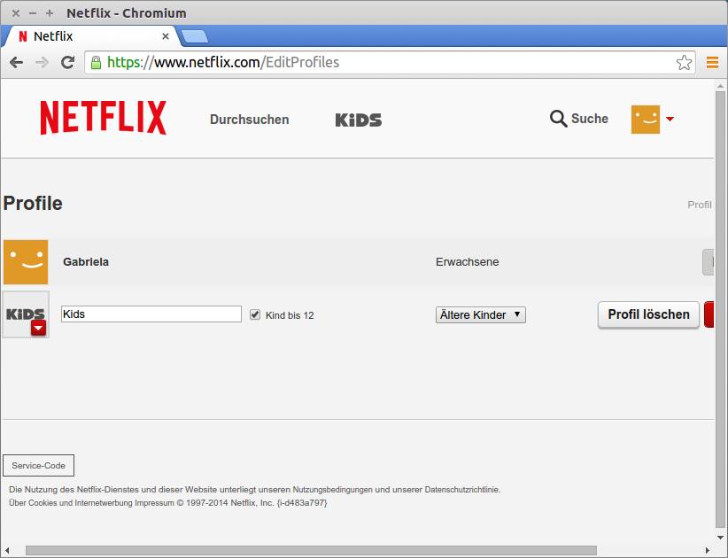
Task: Bookmark this page with the star icon
Action: (x=684, y=62)
